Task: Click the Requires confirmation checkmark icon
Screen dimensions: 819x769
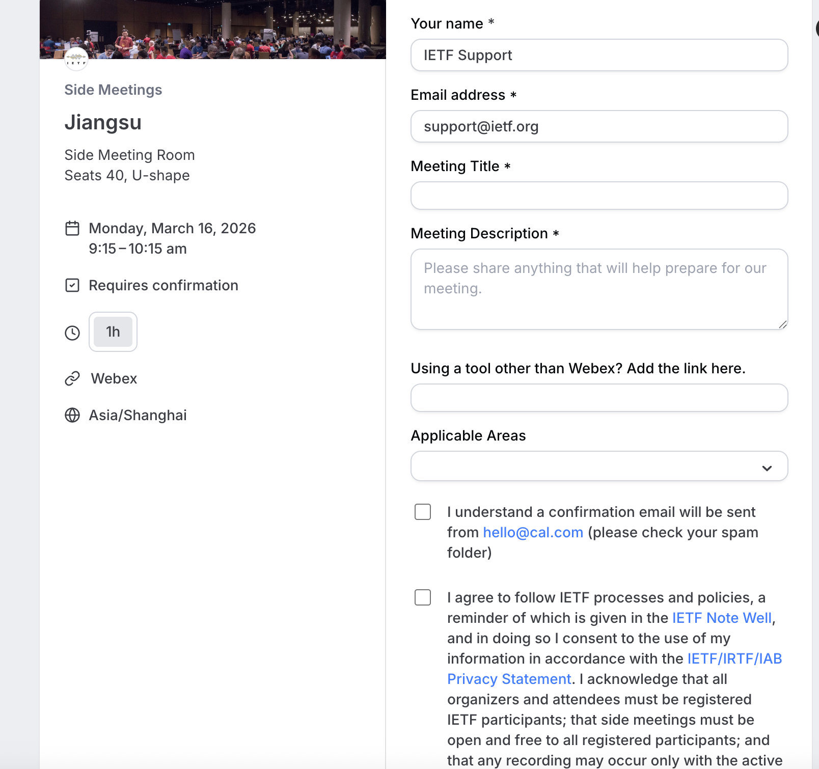Action: click(x=72, y=285)
